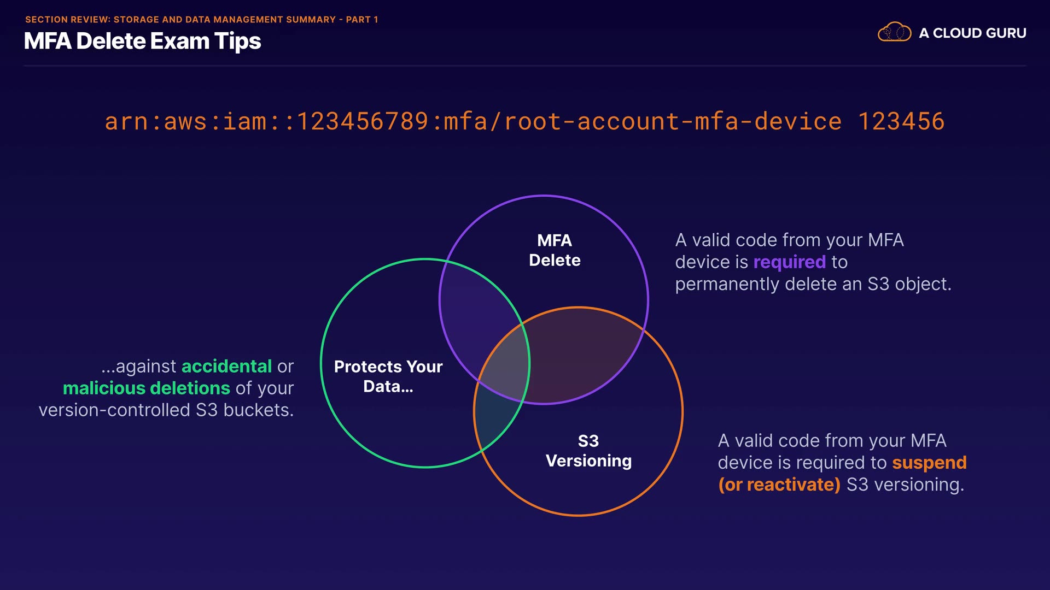Click the green malicious deletions text
The width and height of the screenshot is (1050, 590).
(x=146, y=388)
